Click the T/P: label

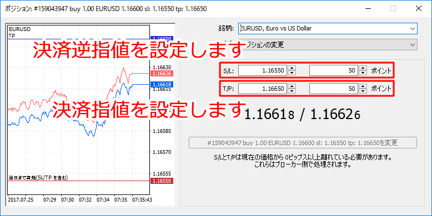point(228,89)
